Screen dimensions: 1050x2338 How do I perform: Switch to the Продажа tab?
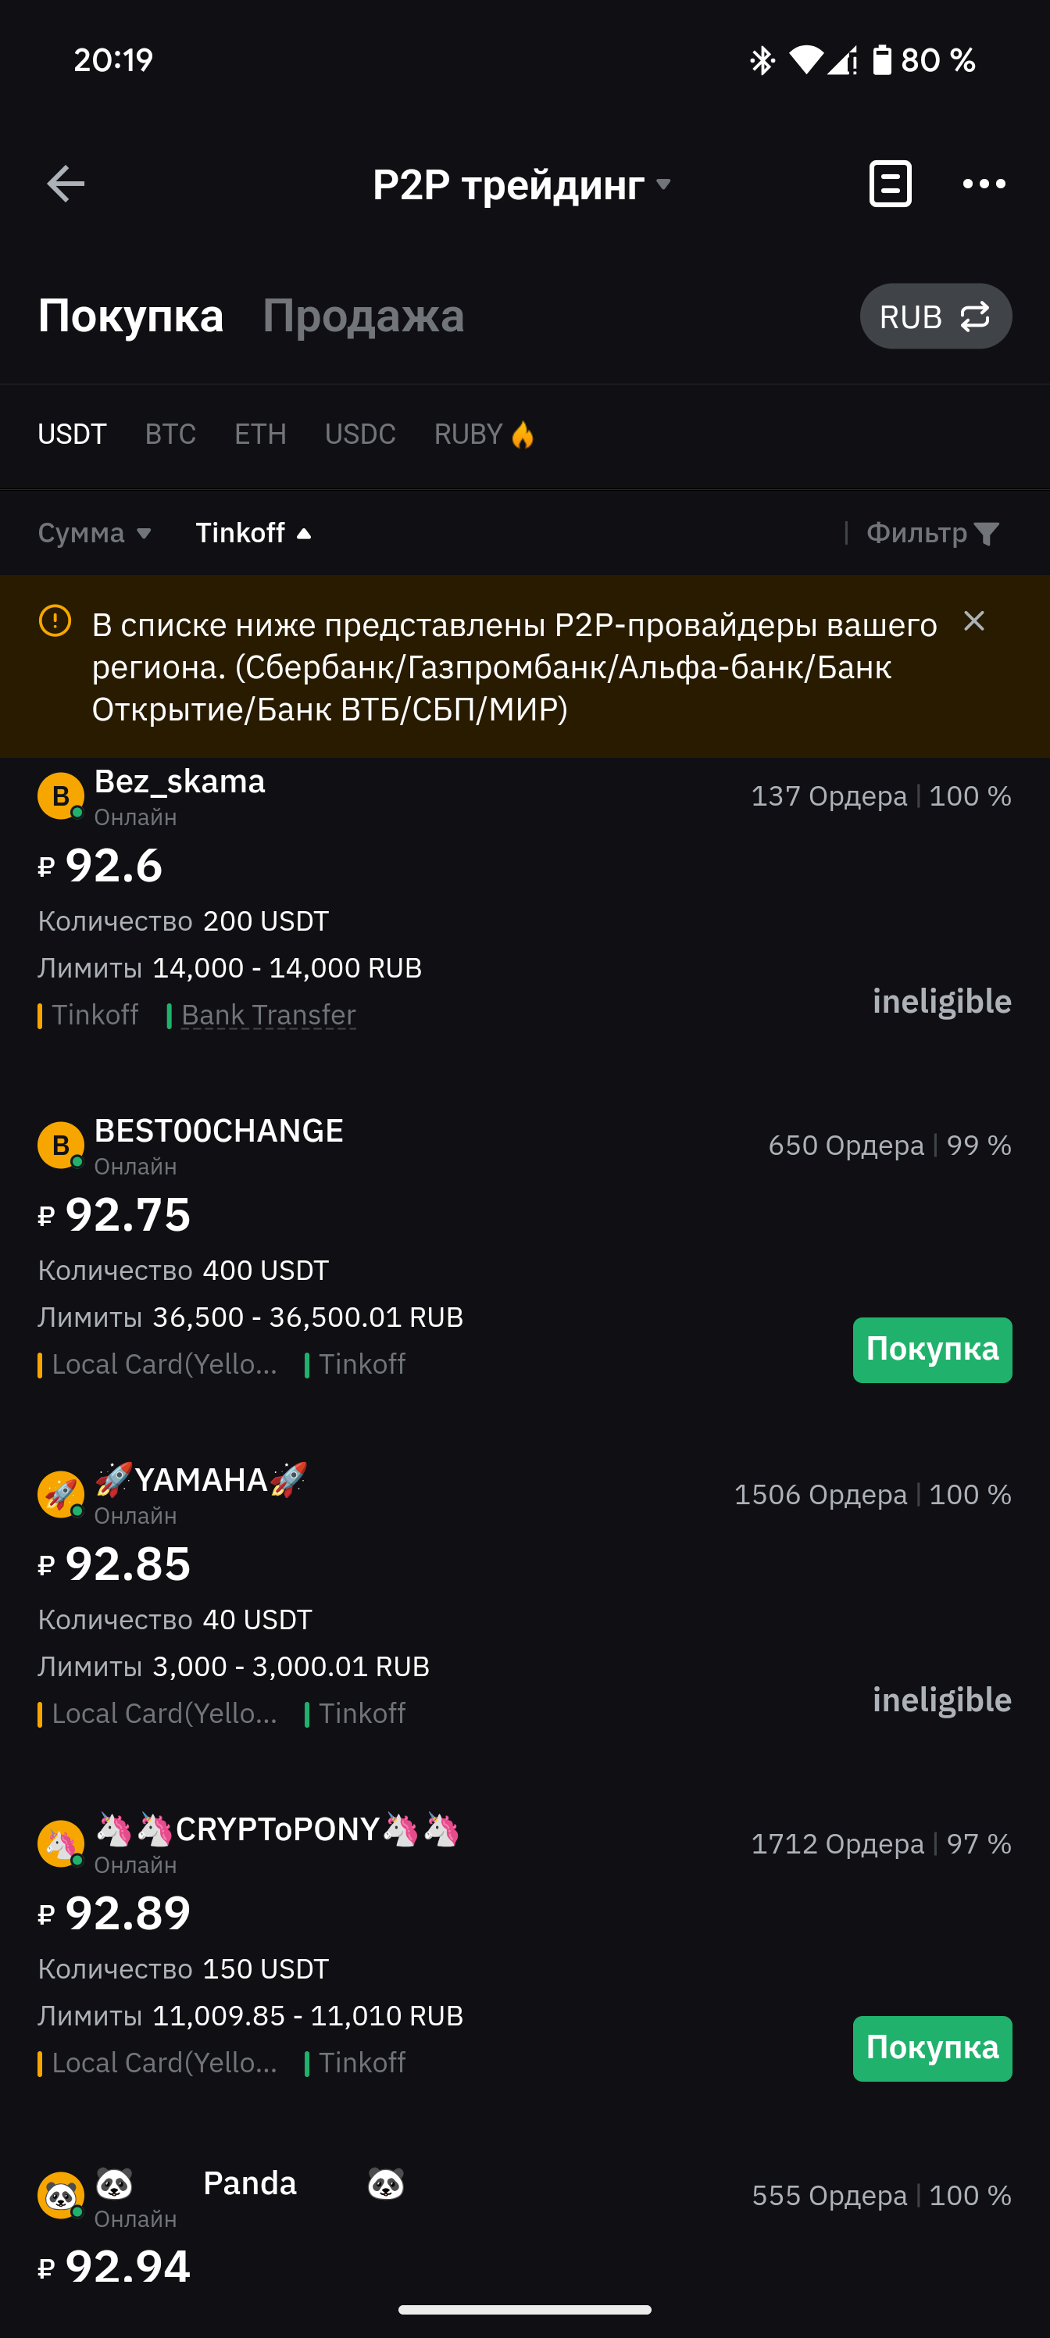coord(363,316)
